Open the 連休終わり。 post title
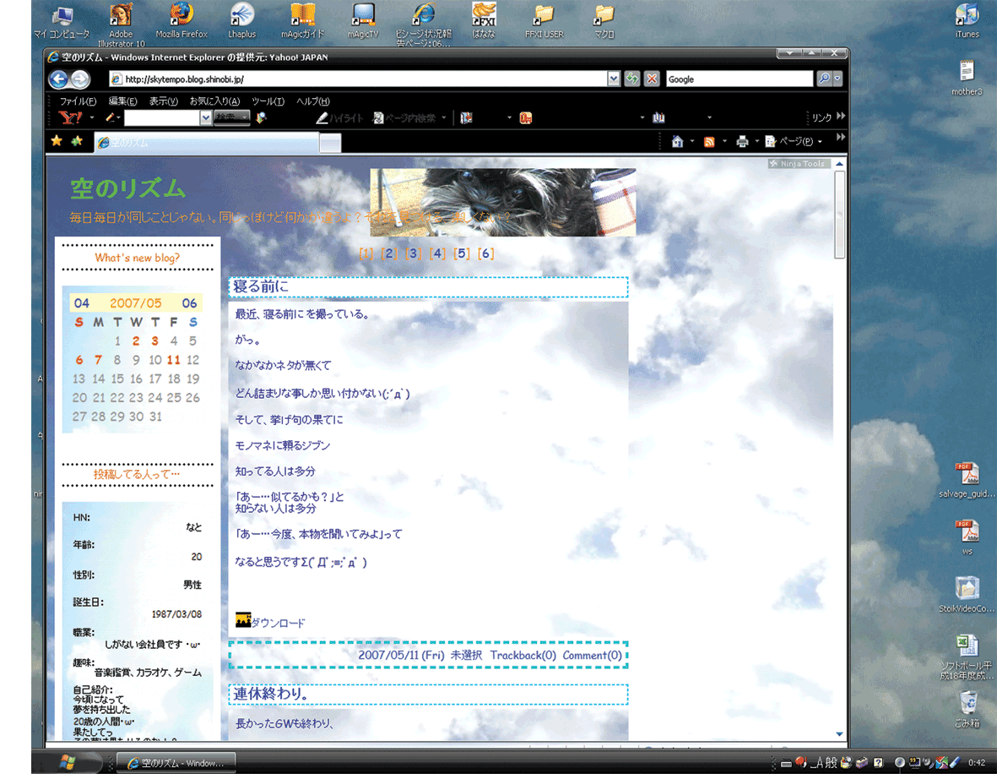Screen dimensions: 997x779 tap(271, 694)
